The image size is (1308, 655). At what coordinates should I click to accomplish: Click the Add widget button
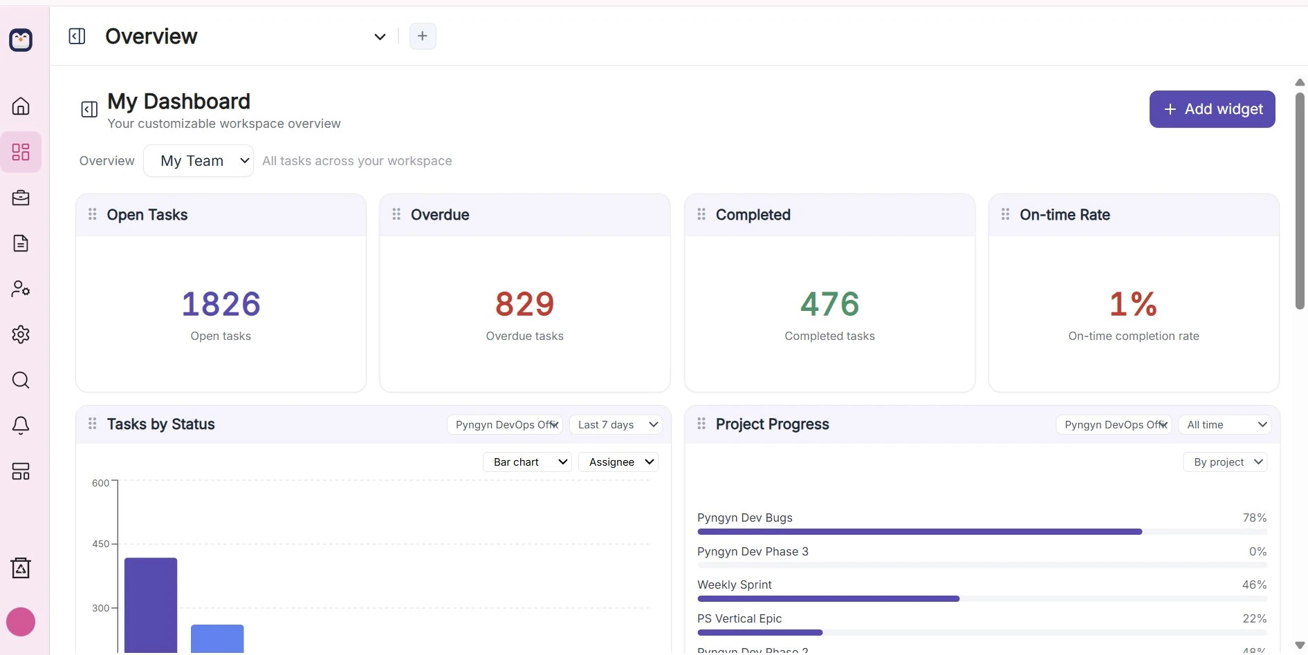coord(1212,109)
